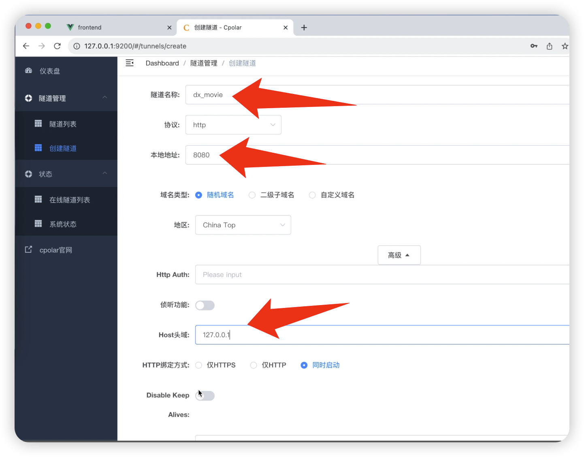
Task: Reload the page with refresh icon
Action: 58,46
